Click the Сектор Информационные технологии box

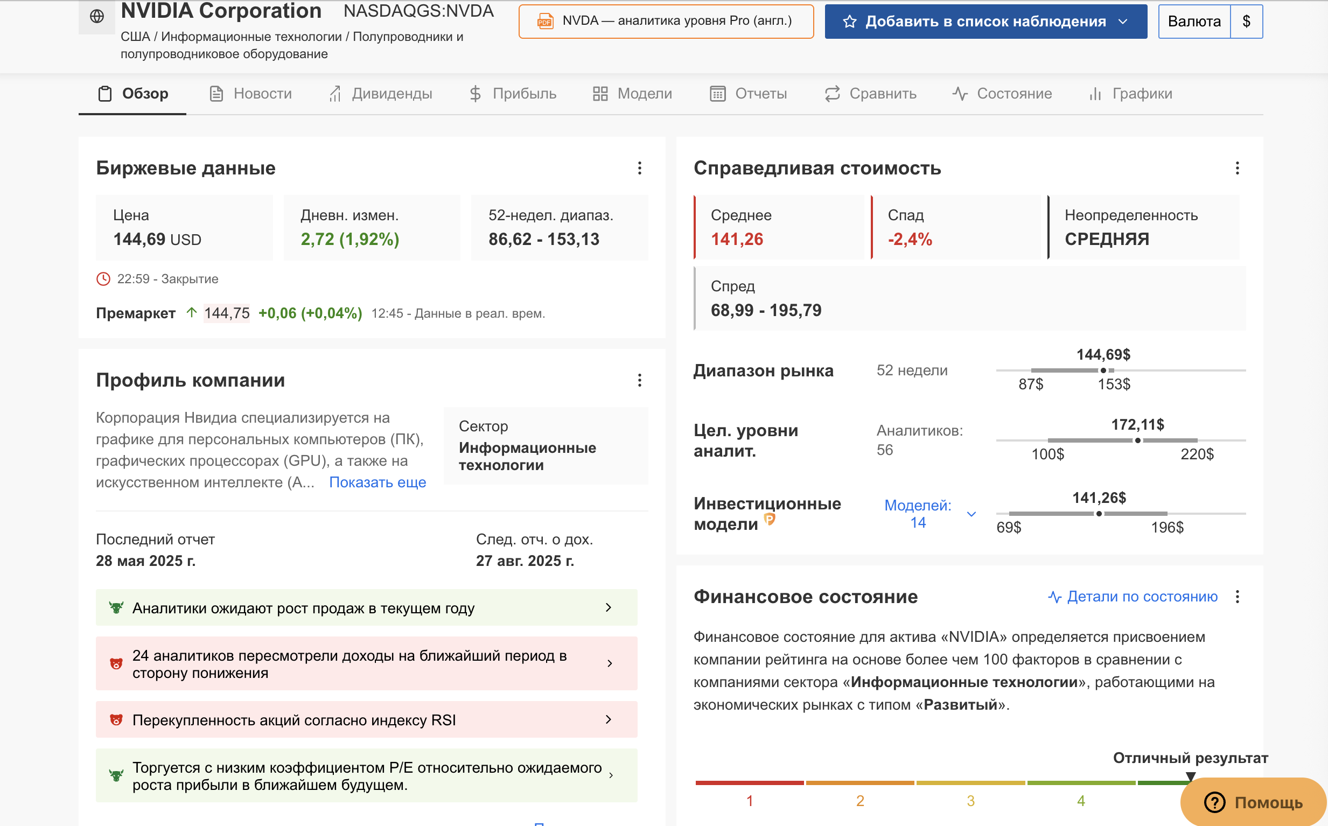click(x=546, y=446)
